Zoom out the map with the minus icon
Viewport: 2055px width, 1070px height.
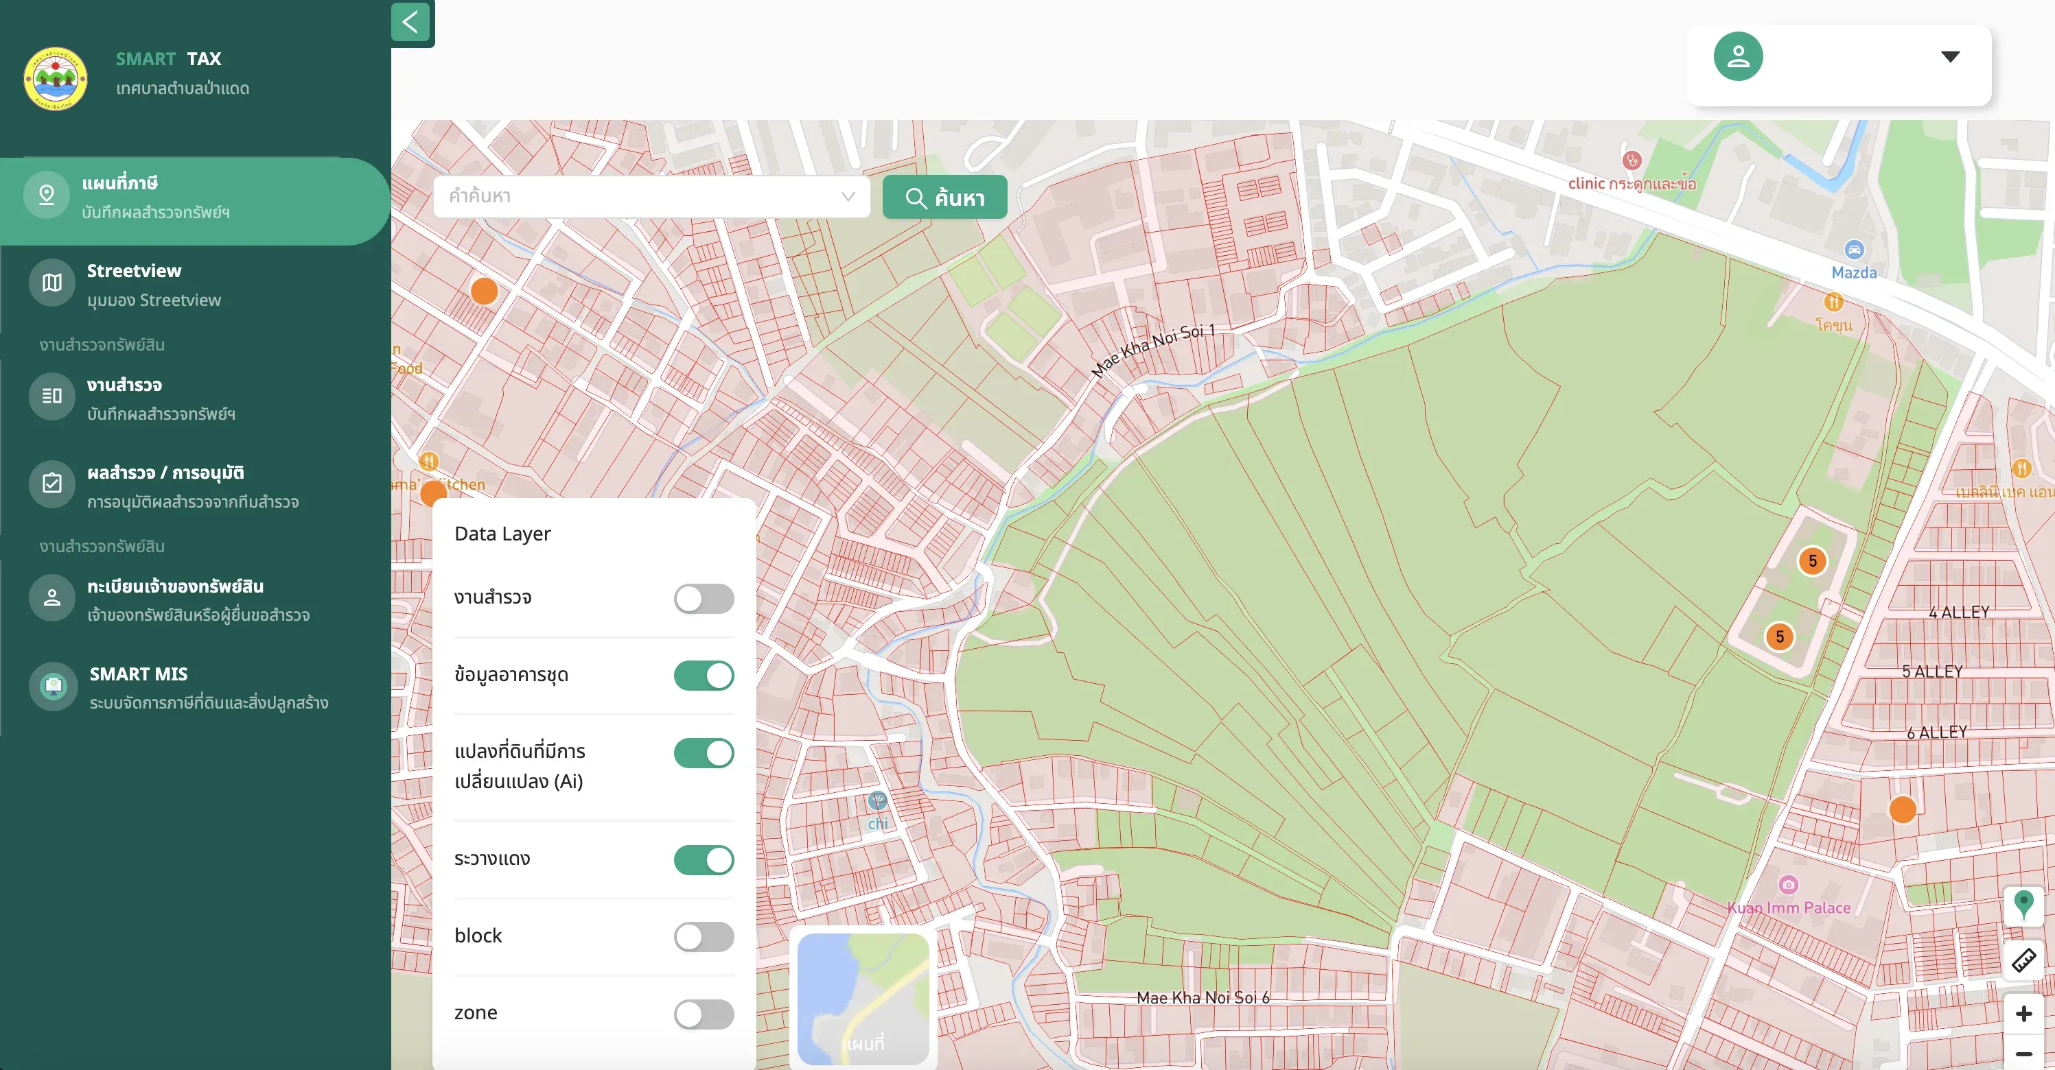pyautogui.click(x=2023, y=1054)
